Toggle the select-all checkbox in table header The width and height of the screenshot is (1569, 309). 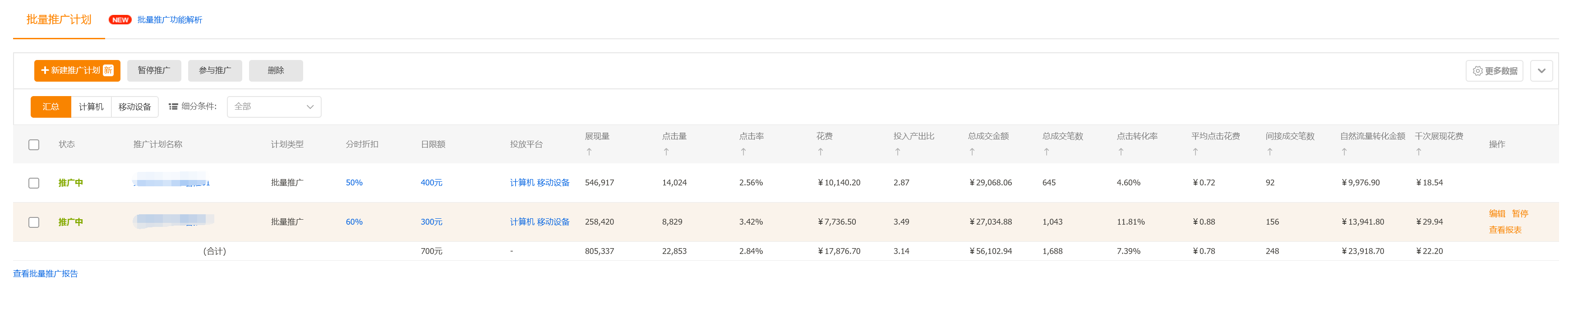point(34,144)
